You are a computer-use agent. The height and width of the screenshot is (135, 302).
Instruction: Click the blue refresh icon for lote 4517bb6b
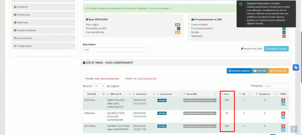click(x=283, y=130)
